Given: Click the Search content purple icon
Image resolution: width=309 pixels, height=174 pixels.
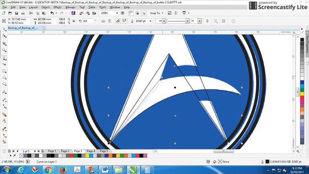Looking at the screenshot, I should 73,13.
